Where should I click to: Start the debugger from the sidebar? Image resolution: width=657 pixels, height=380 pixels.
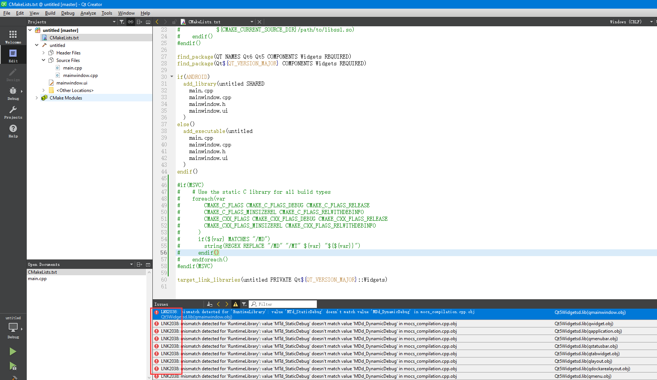point(12,367)
